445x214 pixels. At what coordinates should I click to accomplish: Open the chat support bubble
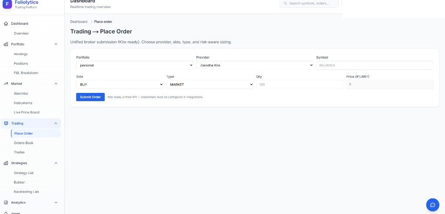pyautogui.click(x=432, y=205)
